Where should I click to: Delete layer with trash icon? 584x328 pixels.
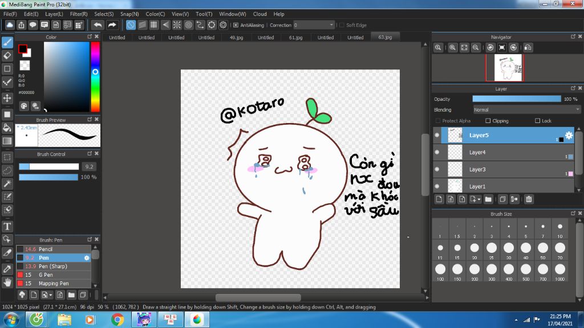pos(529,199)
